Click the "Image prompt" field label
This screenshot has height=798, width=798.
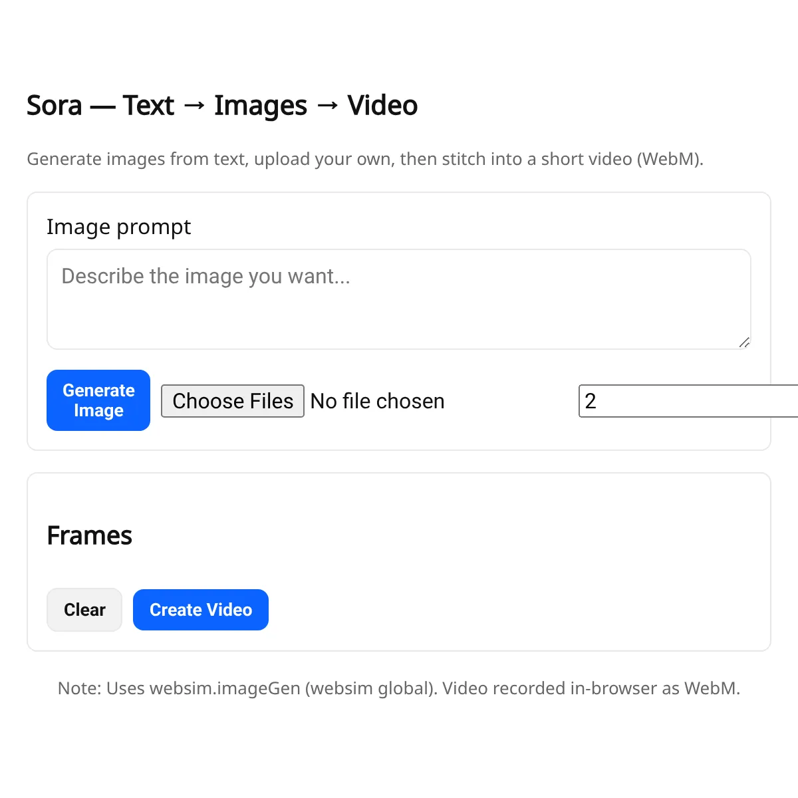point(118,227)
